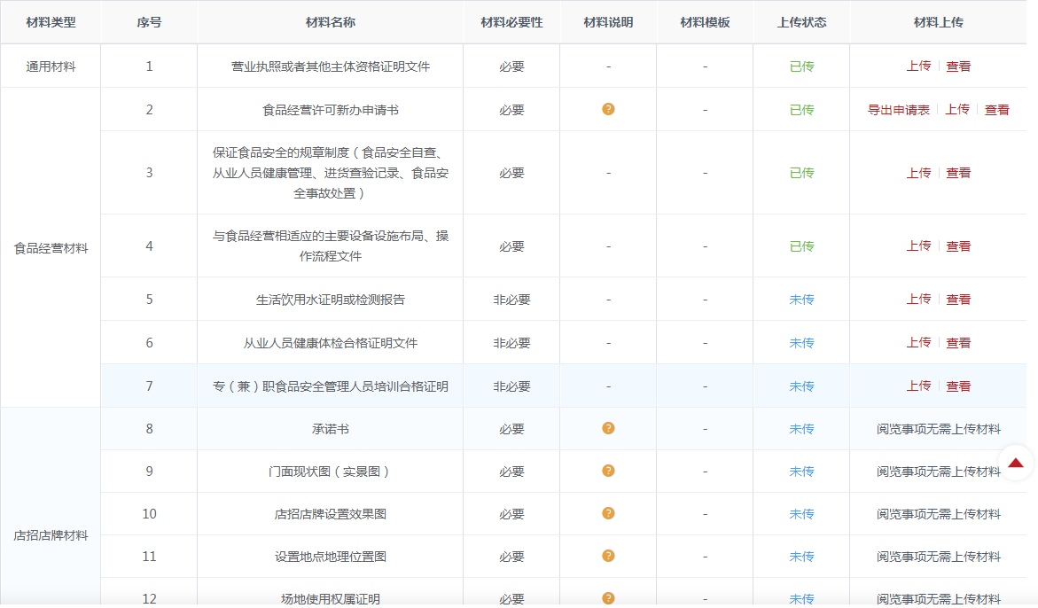The image size is (1038, 608).
Task: View 从业人员健康体检合格证明文件 with 查看
Action: (x=958, y=343)
